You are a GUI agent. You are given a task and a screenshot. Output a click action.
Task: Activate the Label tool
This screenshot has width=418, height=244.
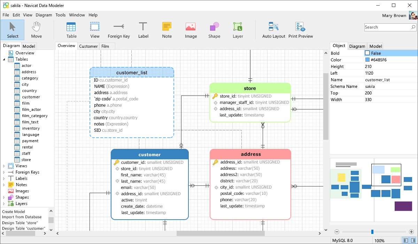coord(143,30)
